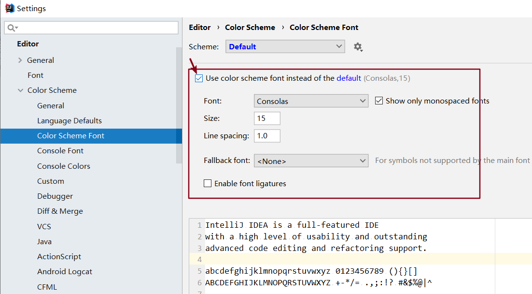
Task: Click Editor in the breadcrumb
Action: [199, 28]
